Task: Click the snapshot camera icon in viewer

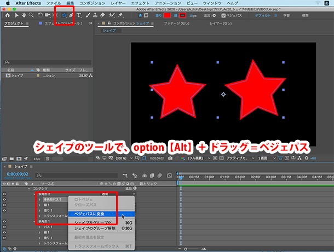Action: [x=170, y=158]
